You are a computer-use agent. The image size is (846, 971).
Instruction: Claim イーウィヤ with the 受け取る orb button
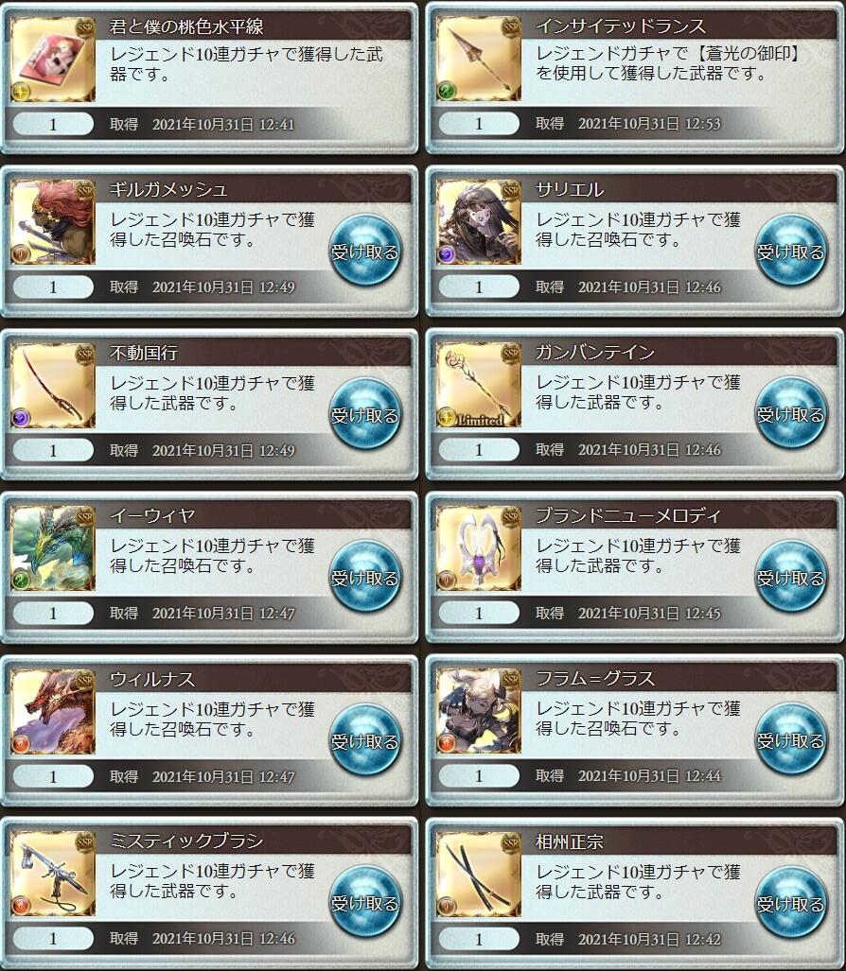click(x=365, y=577)
